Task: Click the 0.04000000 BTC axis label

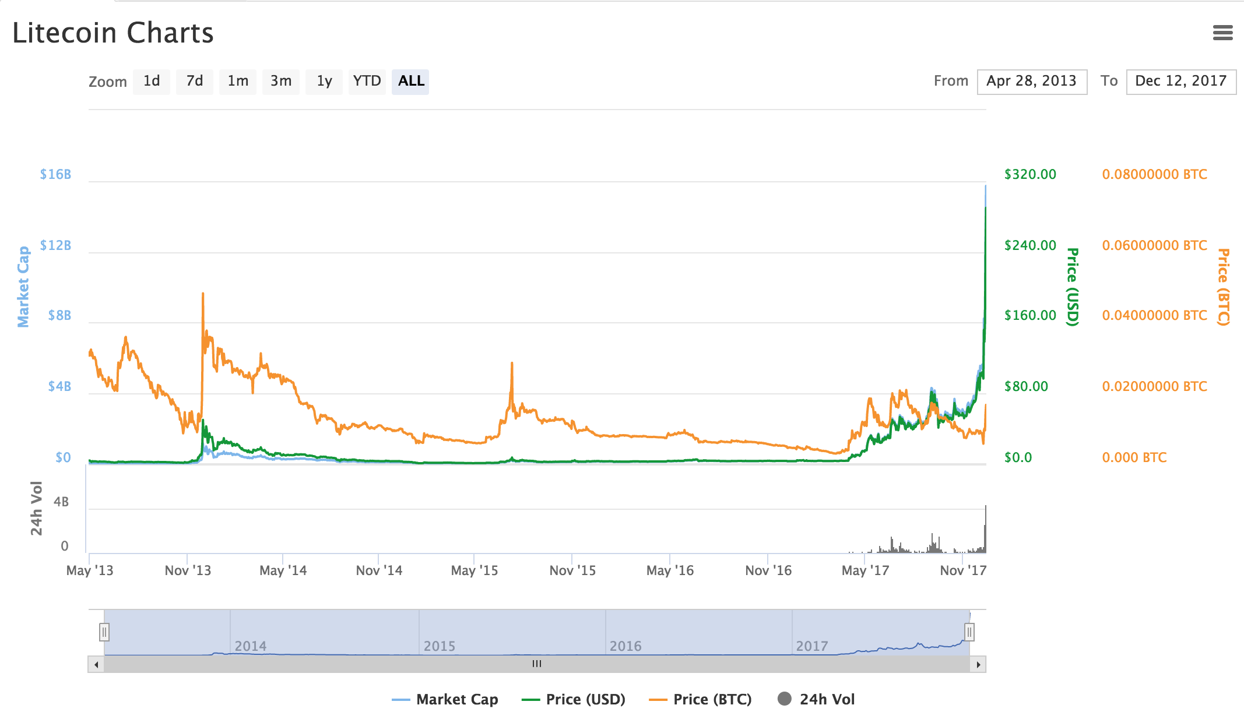Action: click(1154, 315)
